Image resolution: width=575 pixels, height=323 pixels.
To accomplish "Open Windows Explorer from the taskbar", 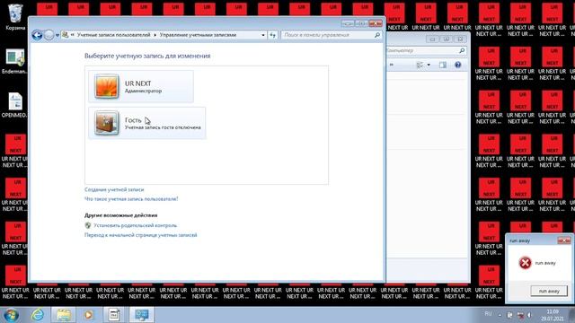I will 63,315.
